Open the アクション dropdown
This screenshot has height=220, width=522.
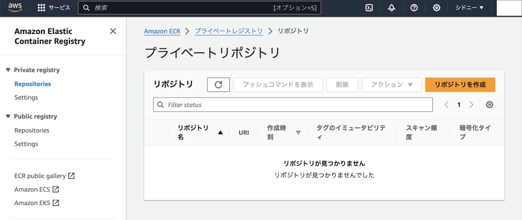click(x=392, y=85)
